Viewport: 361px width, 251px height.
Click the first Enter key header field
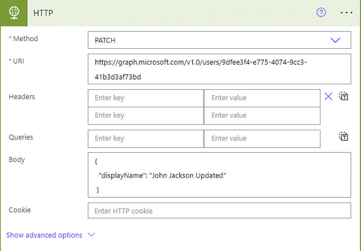tap(146, 98)
